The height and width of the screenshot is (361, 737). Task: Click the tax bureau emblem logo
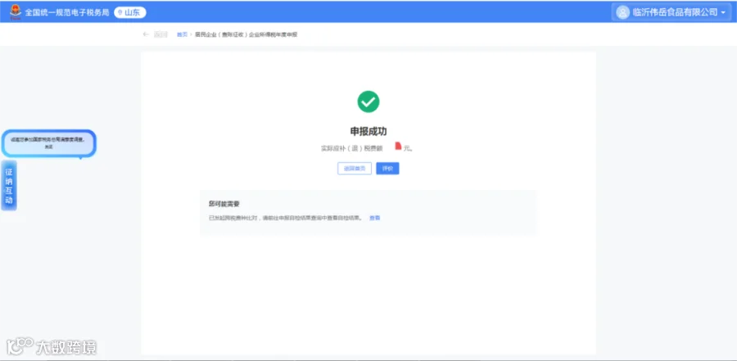click(16, 11)
